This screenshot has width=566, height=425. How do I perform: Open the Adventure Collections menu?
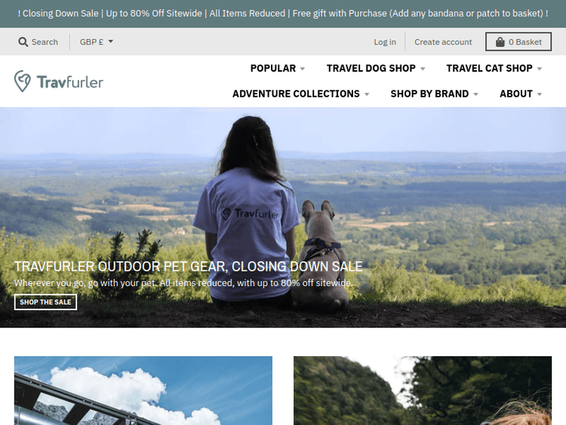pos(300,94)
